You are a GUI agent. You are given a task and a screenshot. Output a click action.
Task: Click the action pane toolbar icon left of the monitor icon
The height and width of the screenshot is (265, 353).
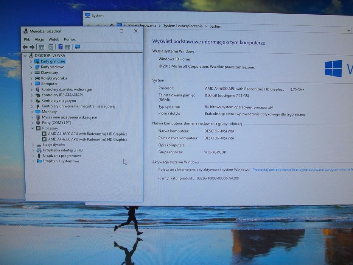pyautogui.click(x=68, y=47)
